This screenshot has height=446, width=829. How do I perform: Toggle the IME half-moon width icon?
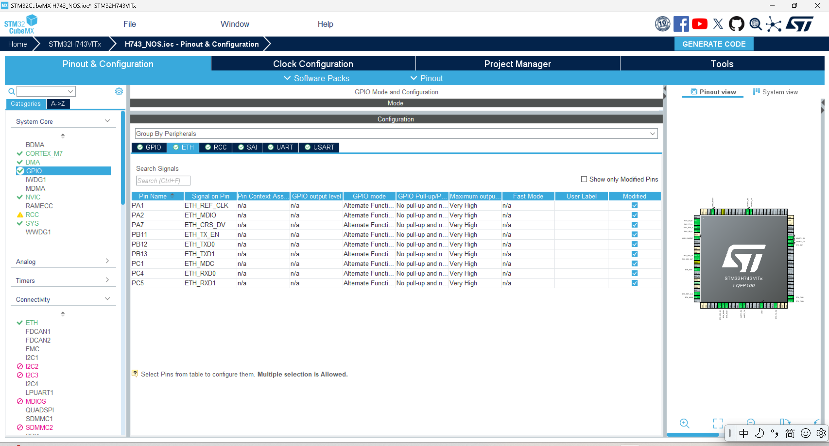pyautogui.click(x=759, y=433)
